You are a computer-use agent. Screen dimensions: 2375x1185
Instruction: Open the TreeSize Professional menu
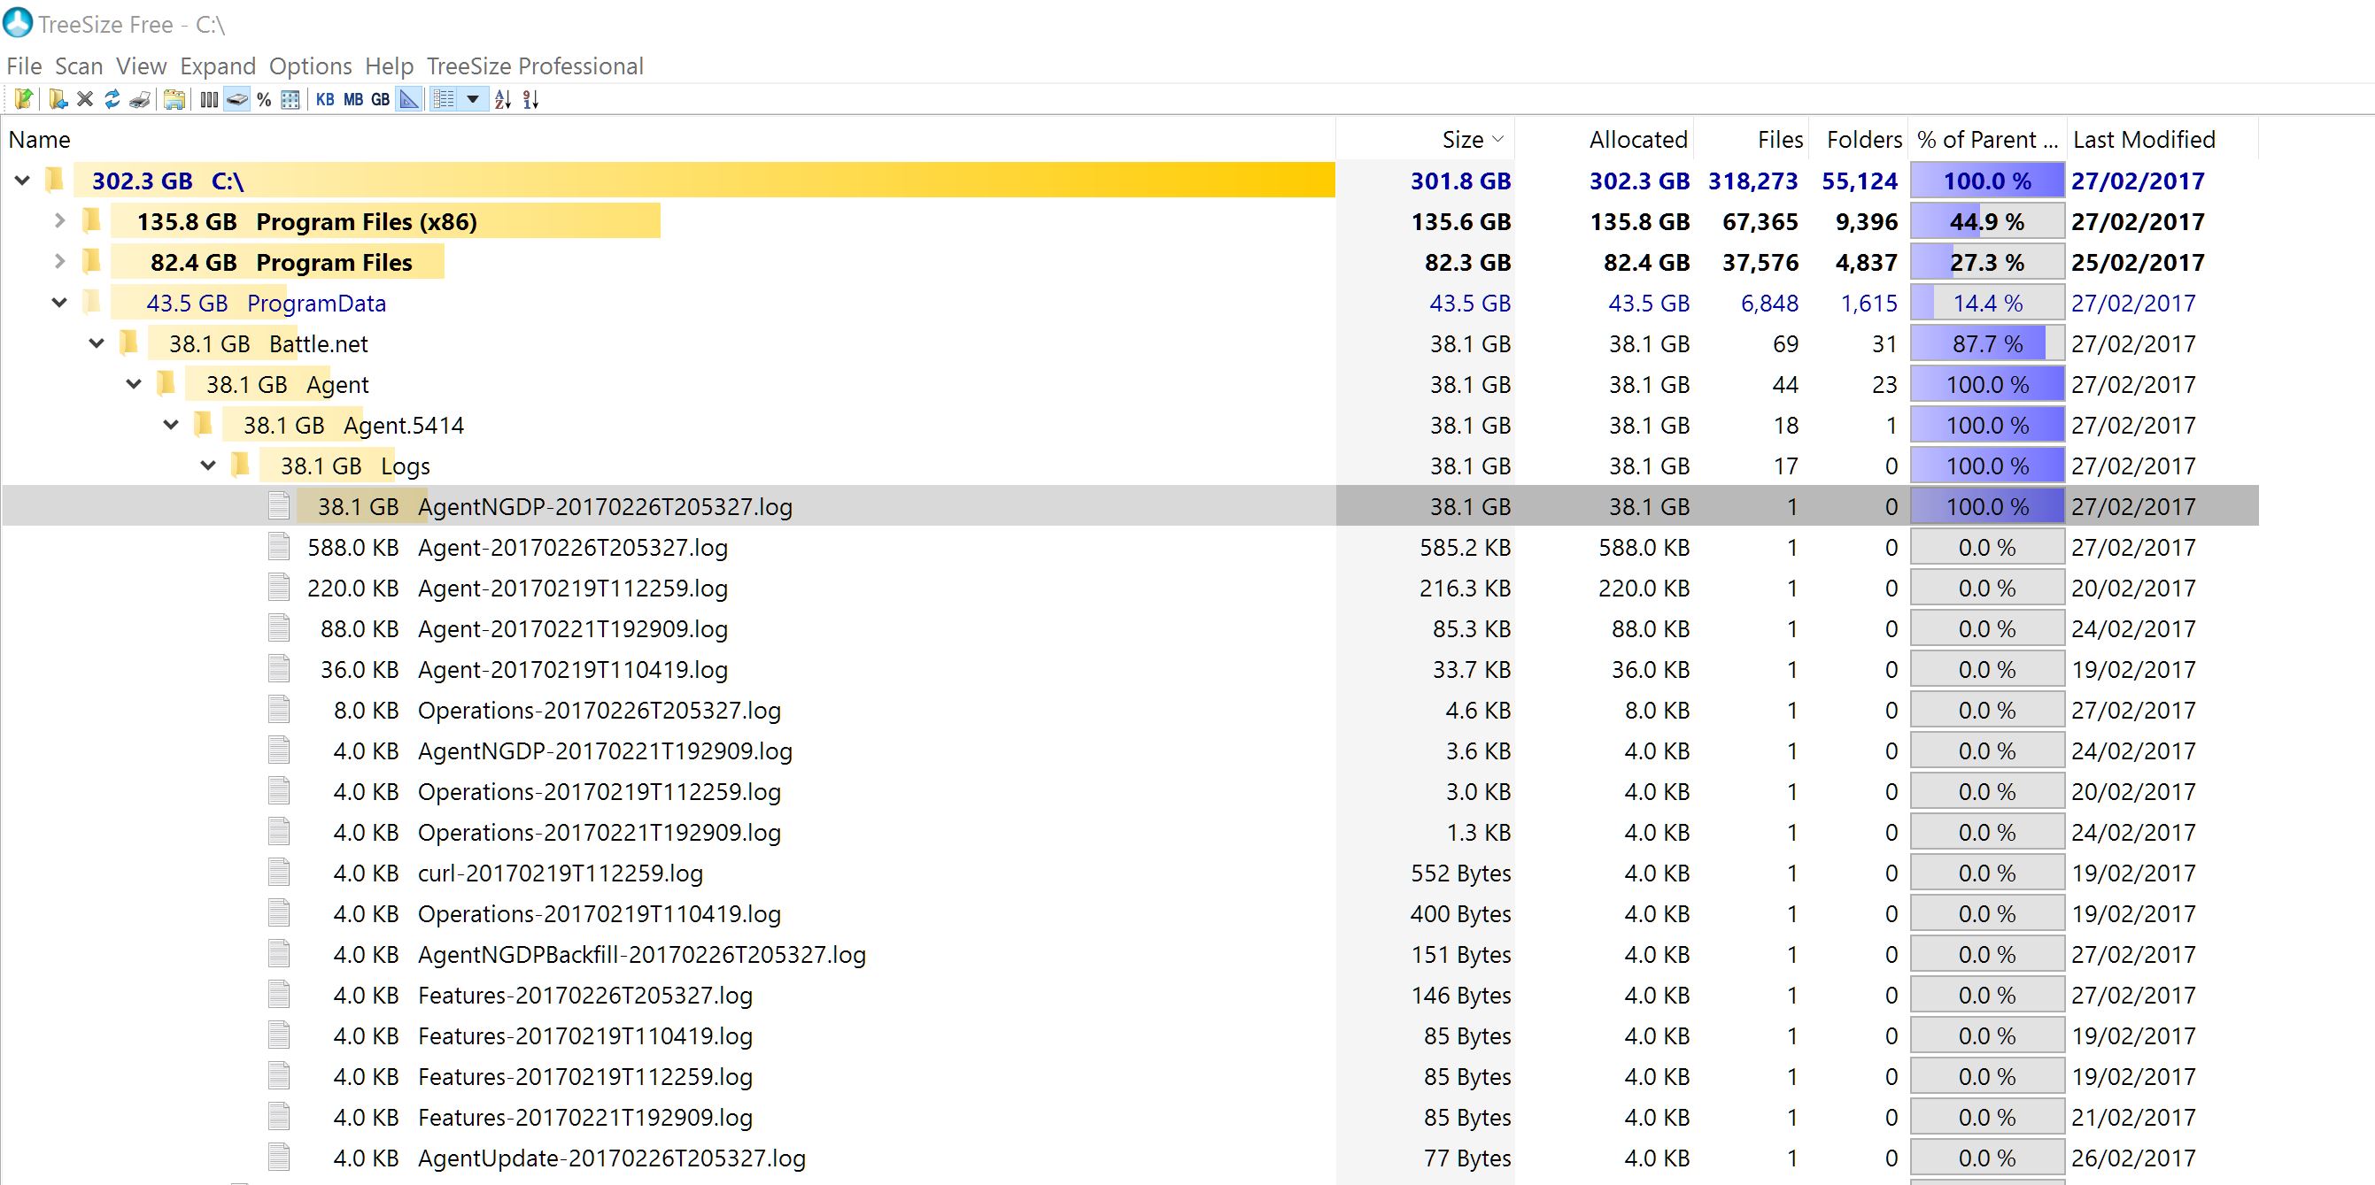tap(535, 66)
